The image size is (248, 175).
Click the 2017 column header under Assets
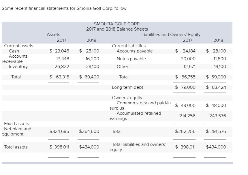pyautogui.click(x=62, y=40)
